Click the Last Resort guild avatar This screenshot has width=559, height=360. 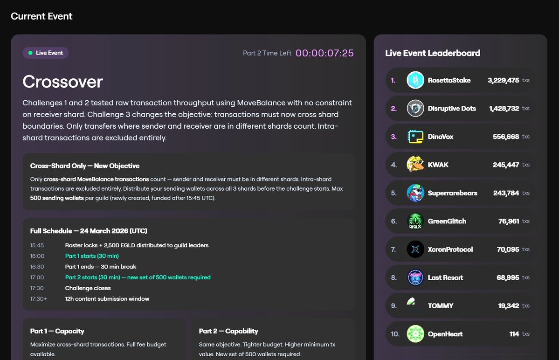[x=415, y=277]
